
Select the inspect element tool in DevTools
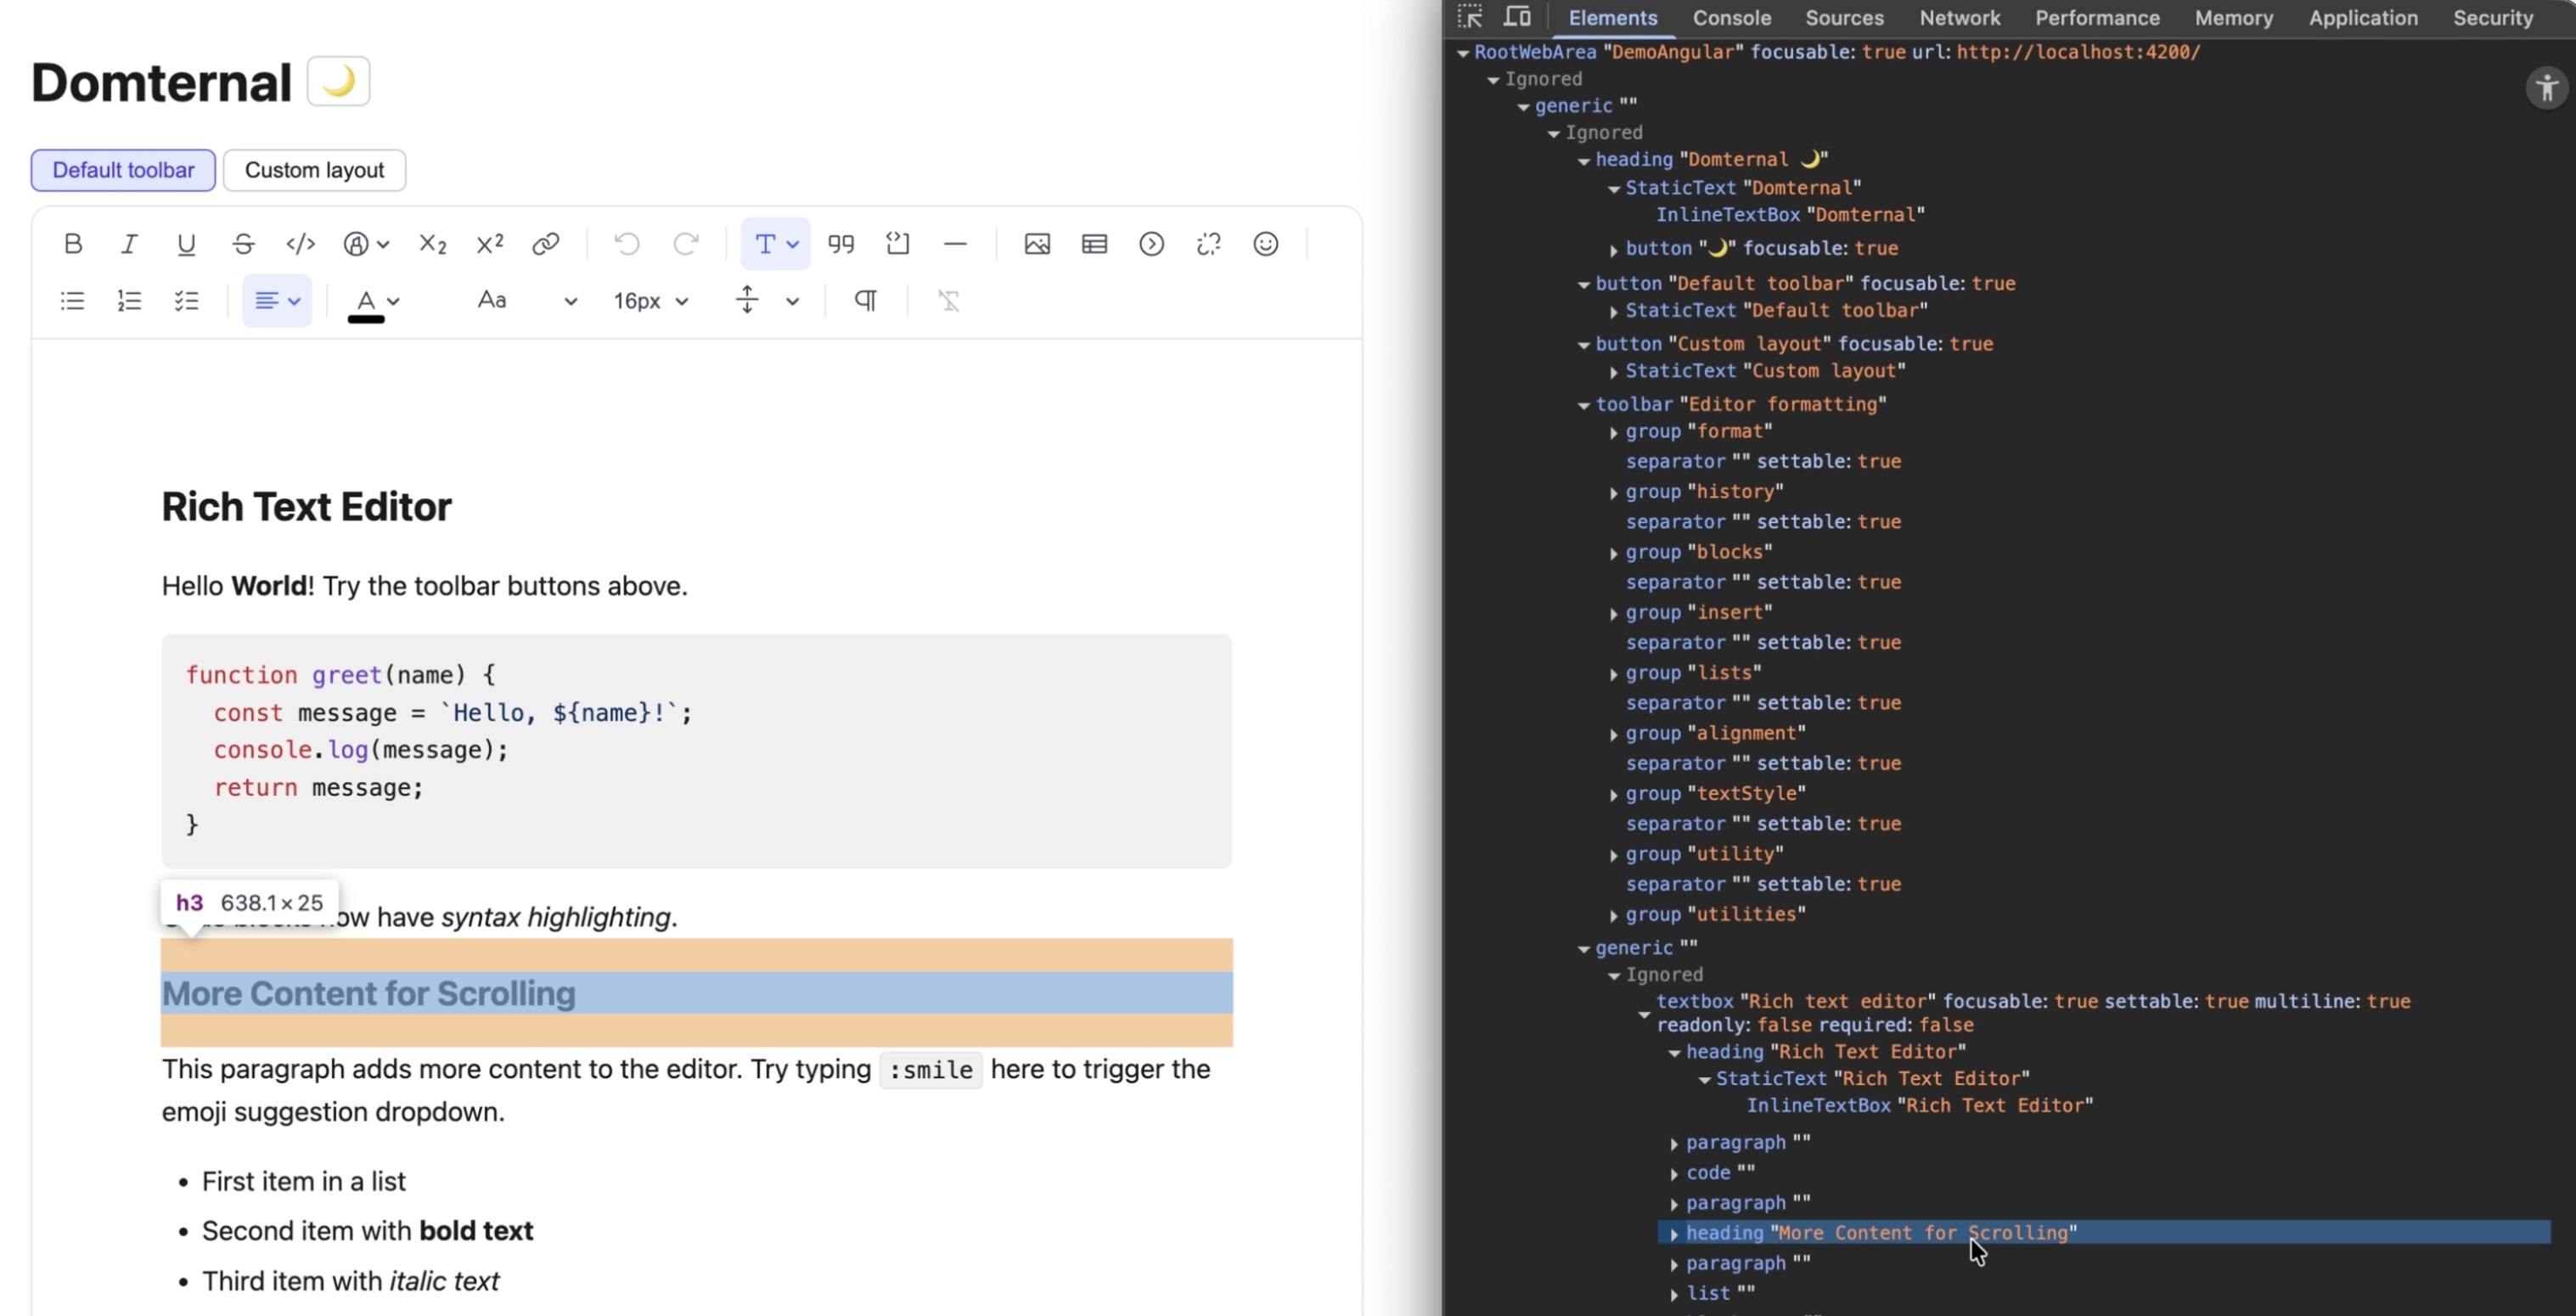pyautogui.click(x=1470, y=17)
